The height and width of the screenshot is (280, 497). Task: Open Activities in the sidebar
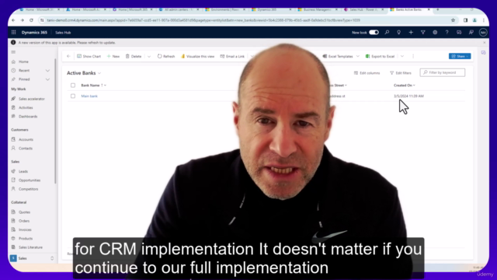tap(26, 107)
